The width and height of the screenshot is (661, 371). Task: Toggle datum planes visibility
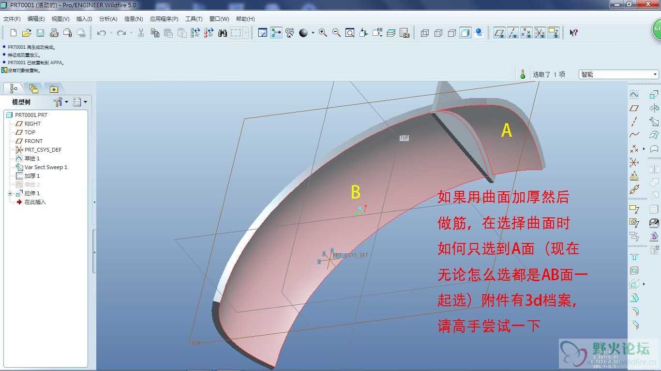499,33
